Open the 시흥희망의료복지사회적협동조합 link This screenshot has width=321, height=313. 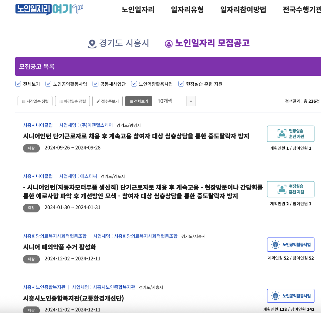[55, 236]
